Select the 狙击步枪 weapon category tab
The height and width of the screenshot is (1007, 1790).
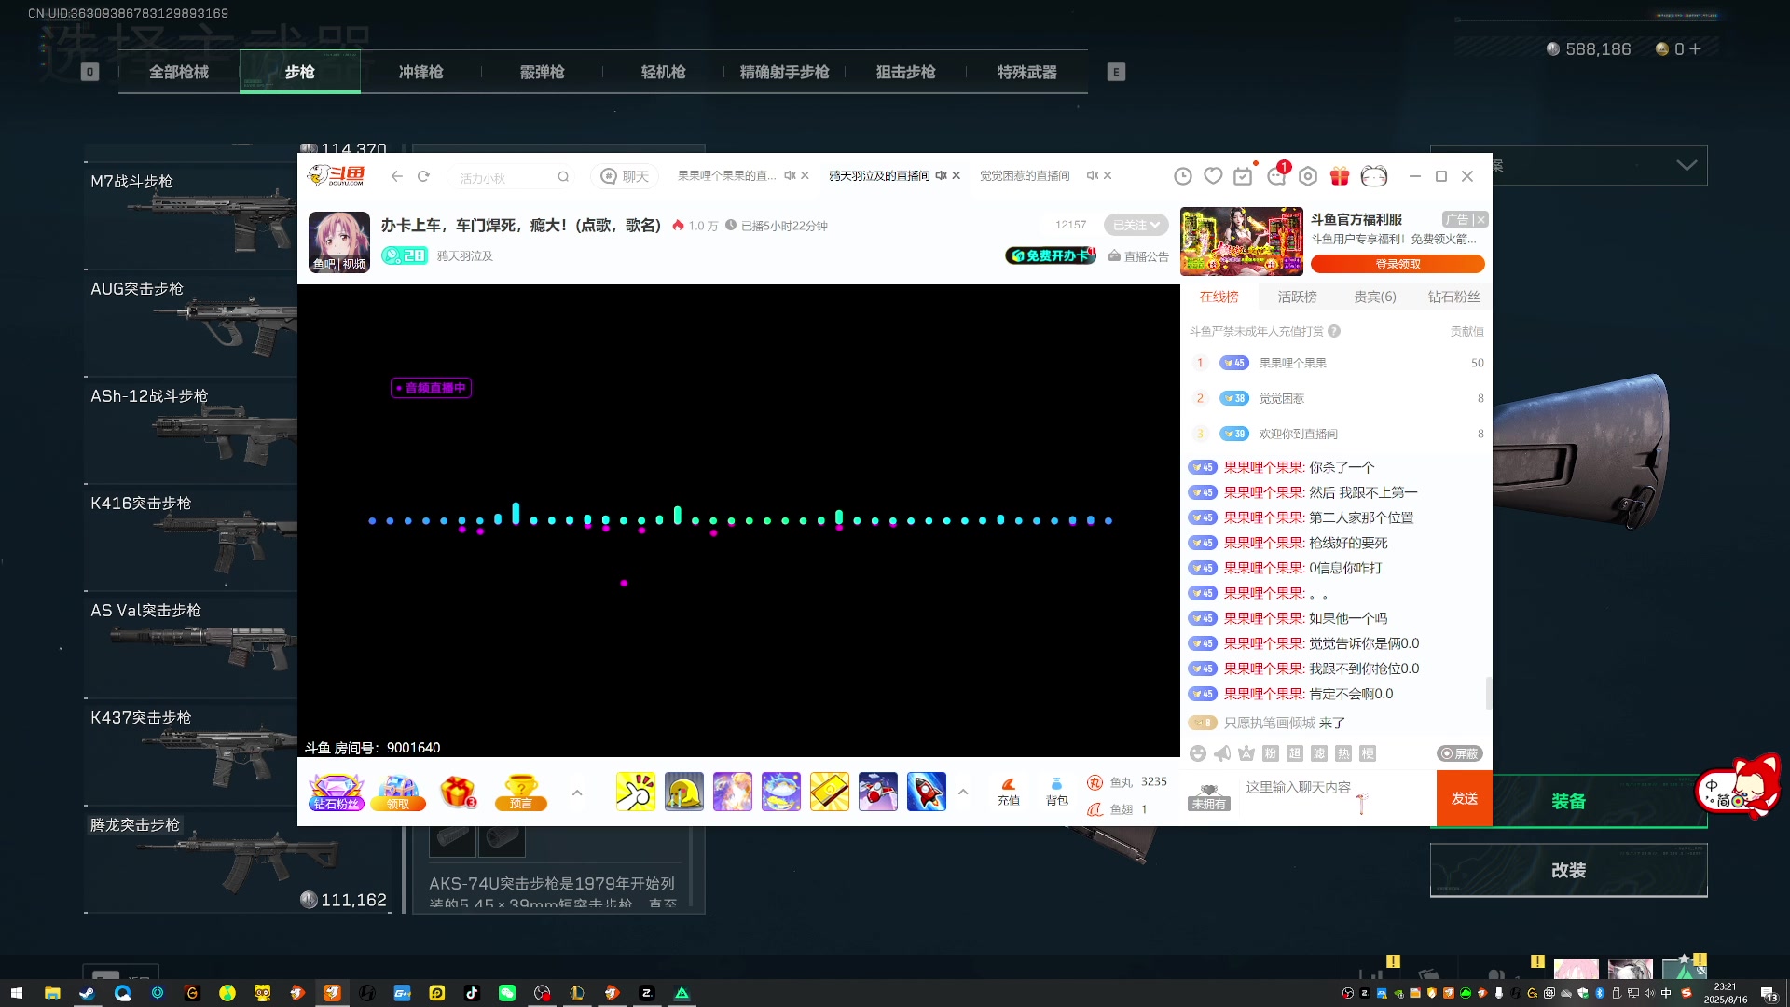click(905, 72)
